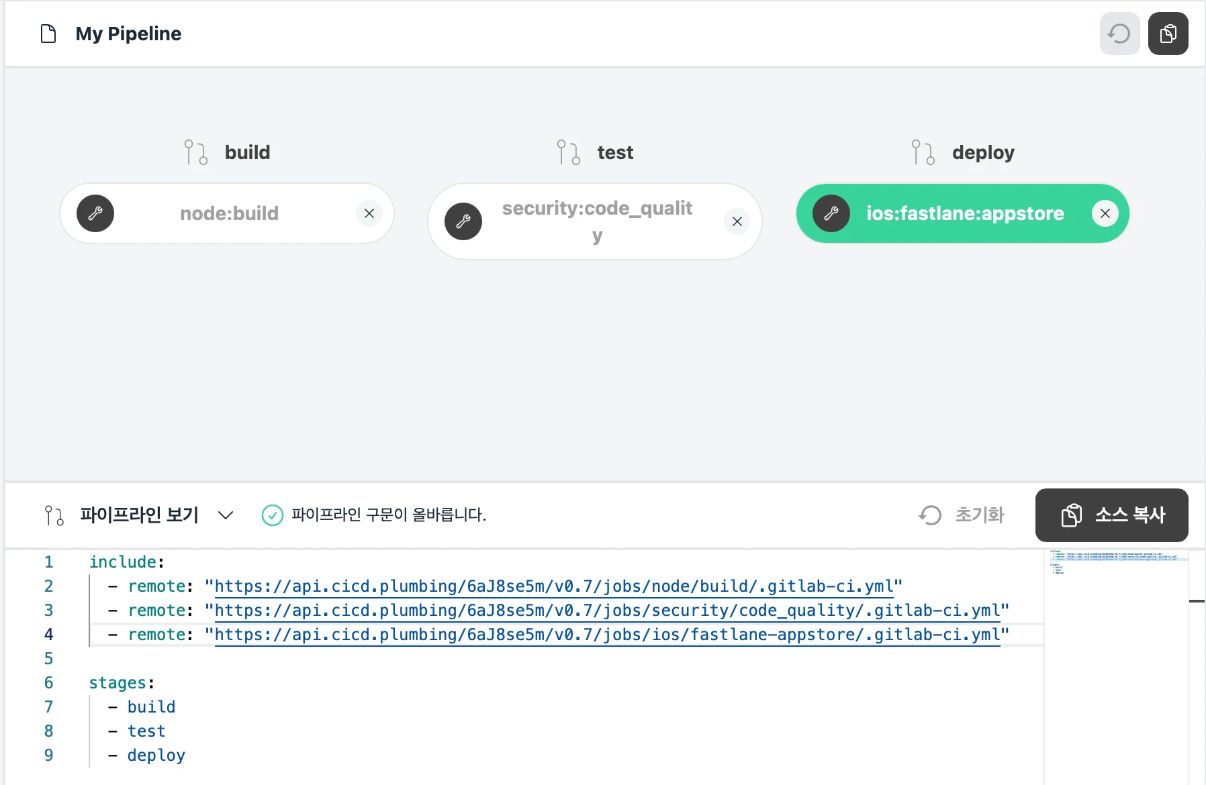Click the code editor minimap preview
This screenshot has width=1206, height=785.
(x=1115, y=562)
